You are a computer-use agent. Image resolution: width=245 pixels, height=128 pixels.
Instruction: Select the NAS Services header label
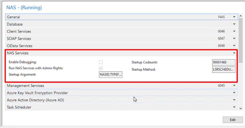(18, 53)
